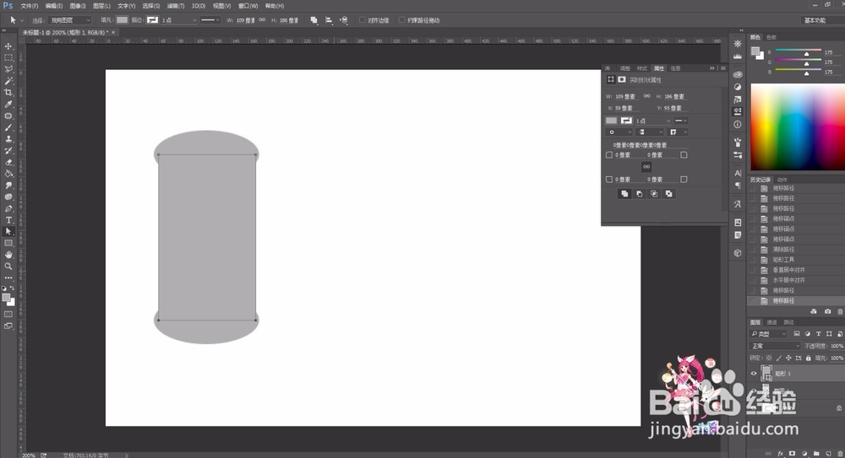
Task: Select the Hand tool
Action: click(x=8, y=255)
